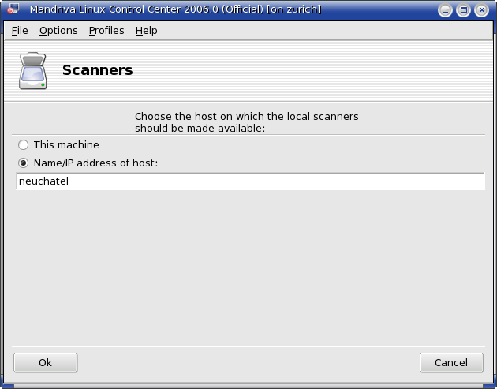Click the 'This machine' option label
Screen dimensions: 497x389
tap(66, 145)
